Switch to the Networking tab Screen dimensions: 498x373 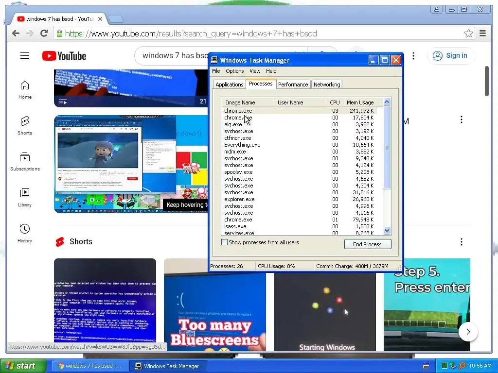(x=327, y=85)
